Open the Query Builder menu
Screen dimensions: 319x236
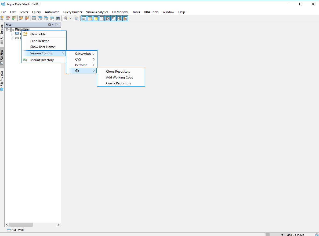(x=73, y=12)
